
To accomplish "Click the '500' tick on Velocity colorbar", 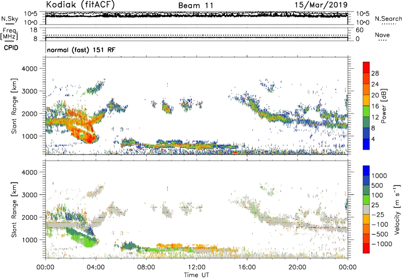I will pos(377,185).
